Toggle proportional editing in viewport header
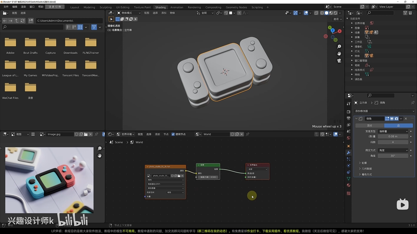 pos(239,13)
